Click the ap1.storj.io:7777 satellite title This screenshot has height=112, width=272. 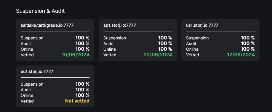pos(120,25)
